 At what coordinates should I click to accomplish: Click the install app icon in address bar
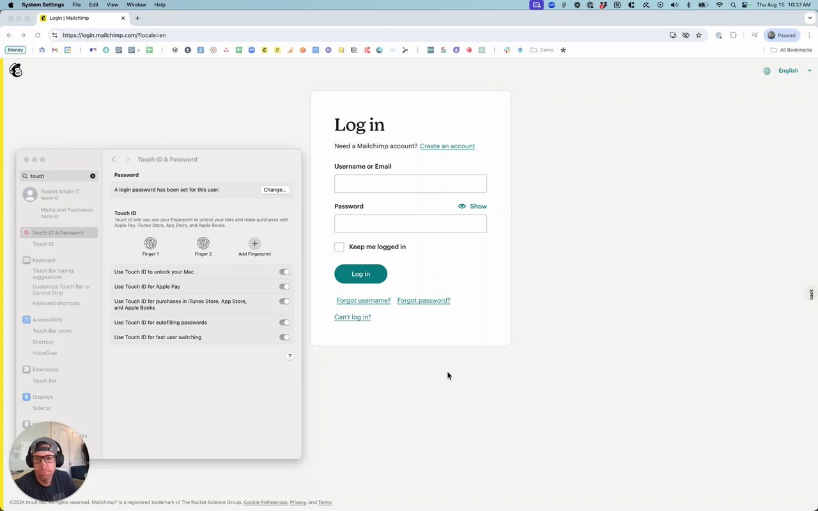673,35
